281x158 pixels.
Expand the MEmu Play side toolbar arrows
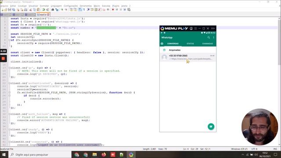pos(213,29)
